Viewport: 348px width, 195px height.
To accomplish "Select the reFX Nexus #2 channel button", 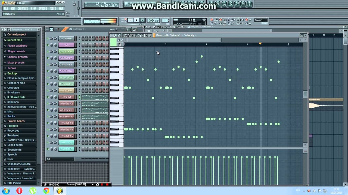I will [x=66, y=116].
